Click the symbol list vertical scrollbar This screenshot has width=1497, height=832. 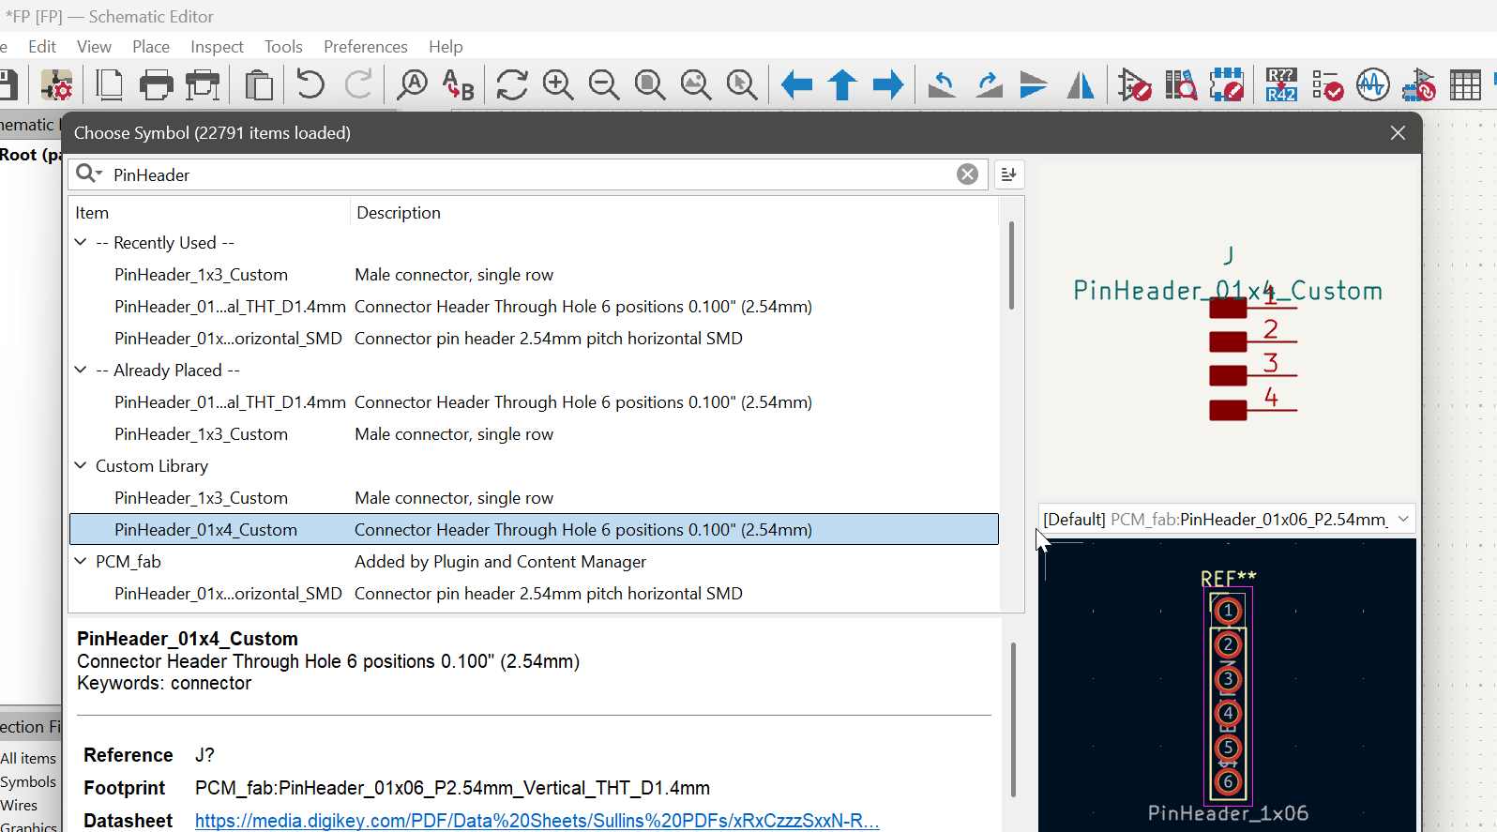coord(1011,265)
